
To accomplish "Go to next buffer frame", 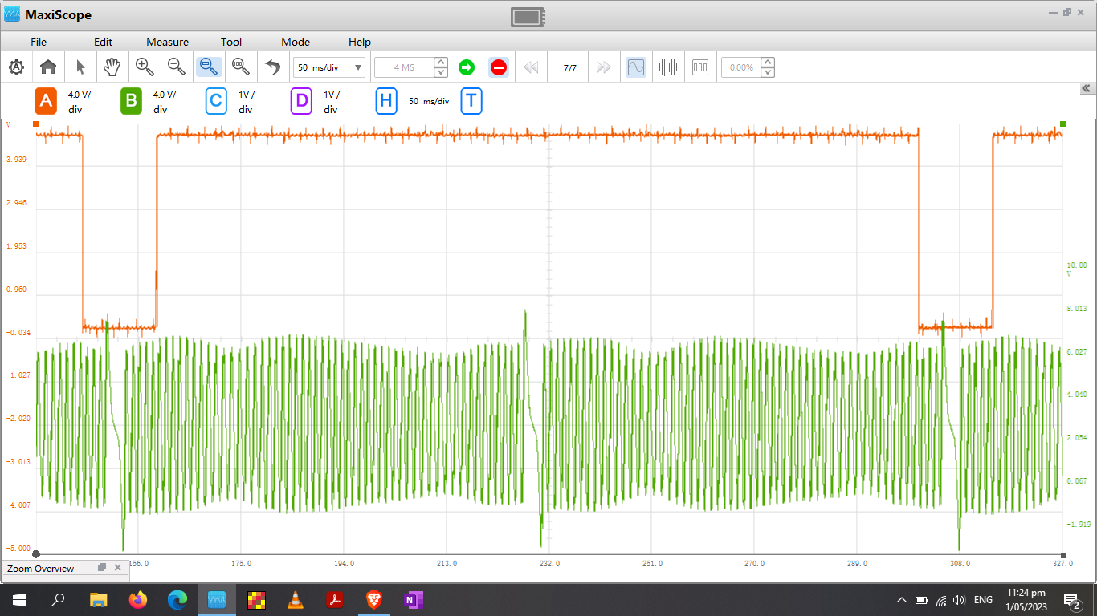I will [x=603, y=67].
